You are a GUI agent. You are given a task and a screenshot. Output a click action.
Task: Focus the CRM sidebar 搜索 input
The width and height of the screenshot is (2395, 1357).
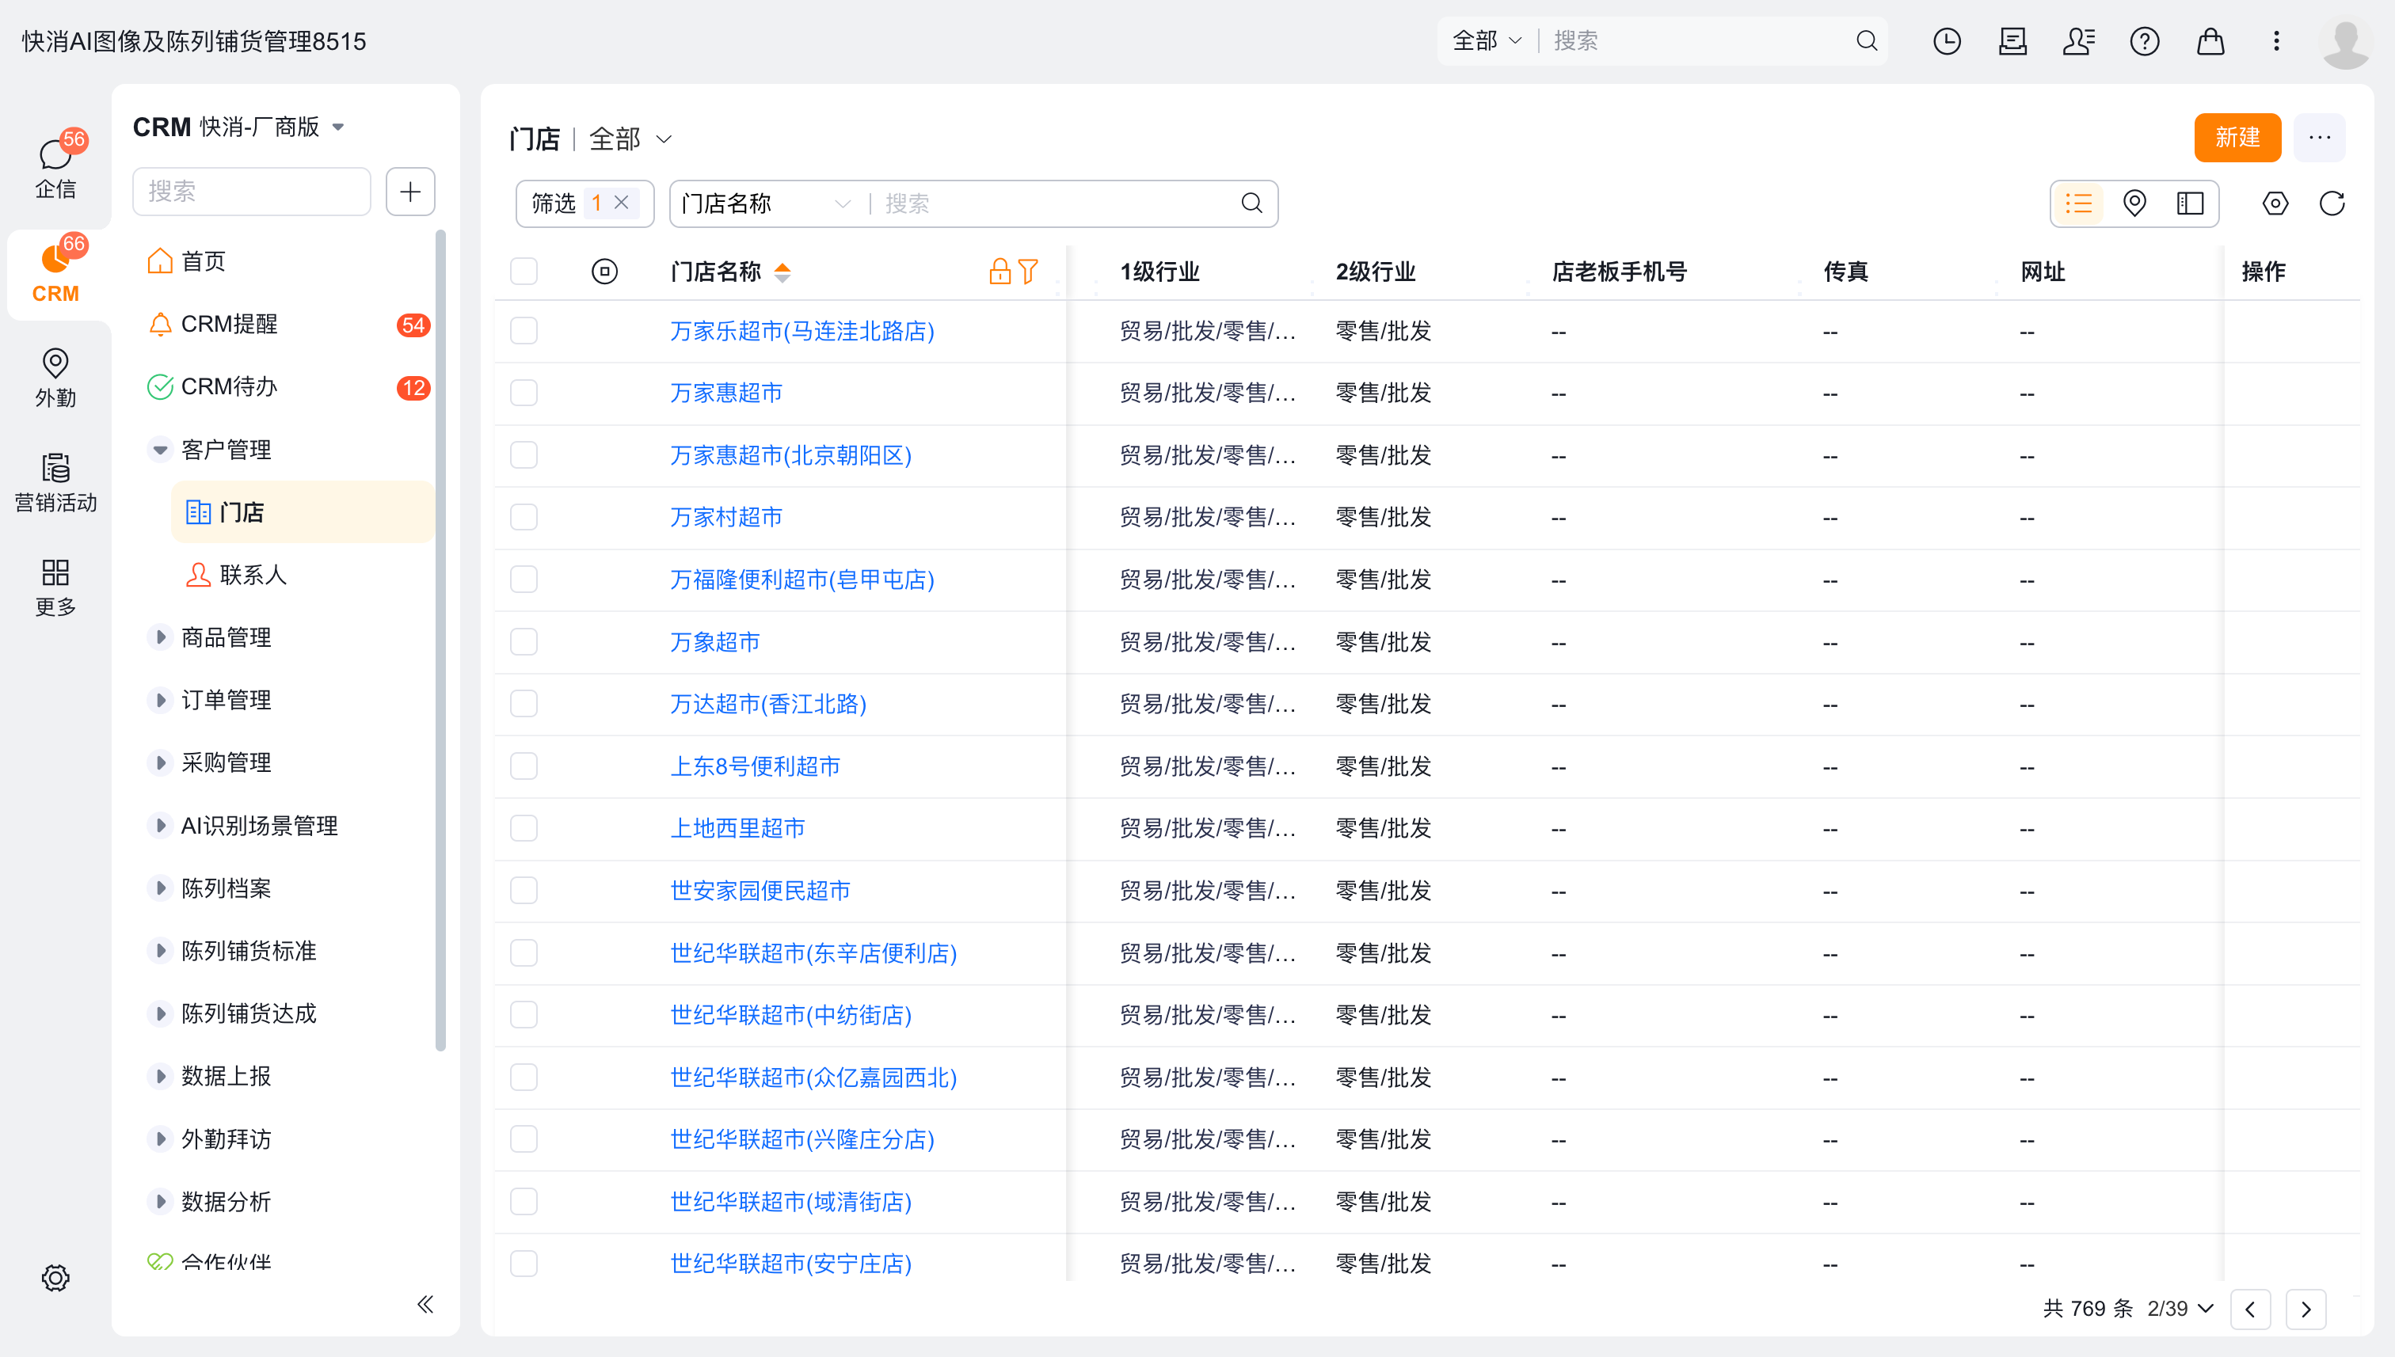[x=252, y=192]
